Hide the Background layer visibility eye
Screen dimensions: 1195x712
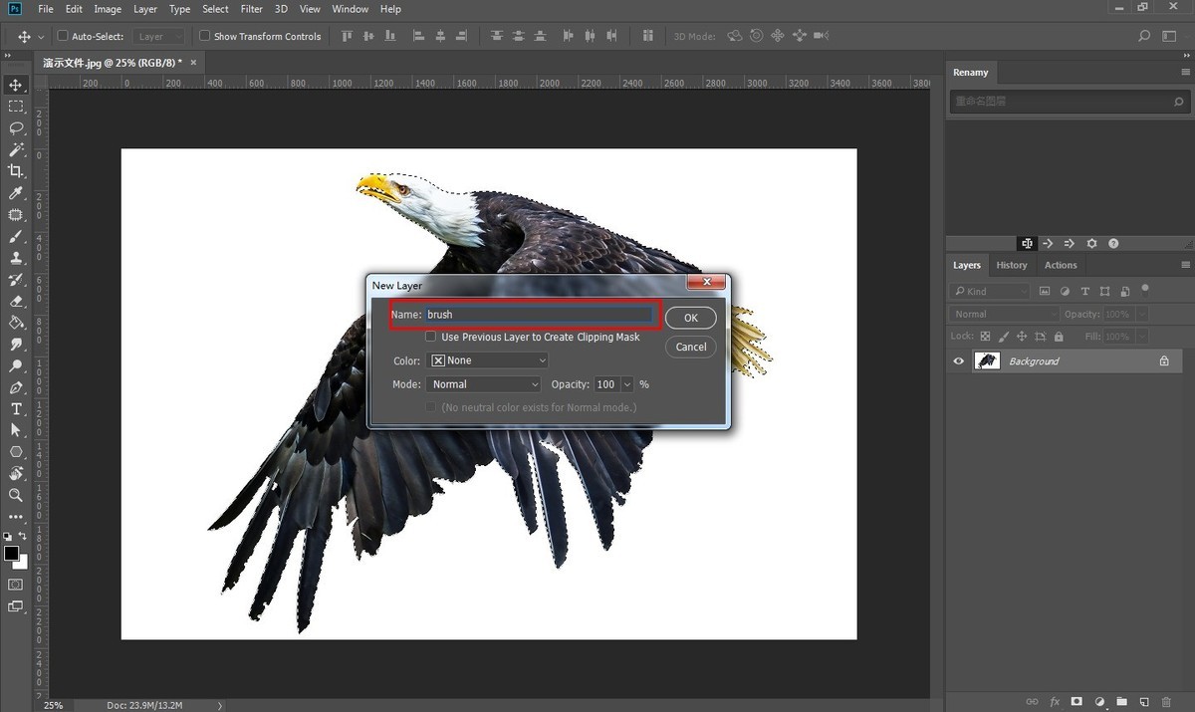pos(959,361)
